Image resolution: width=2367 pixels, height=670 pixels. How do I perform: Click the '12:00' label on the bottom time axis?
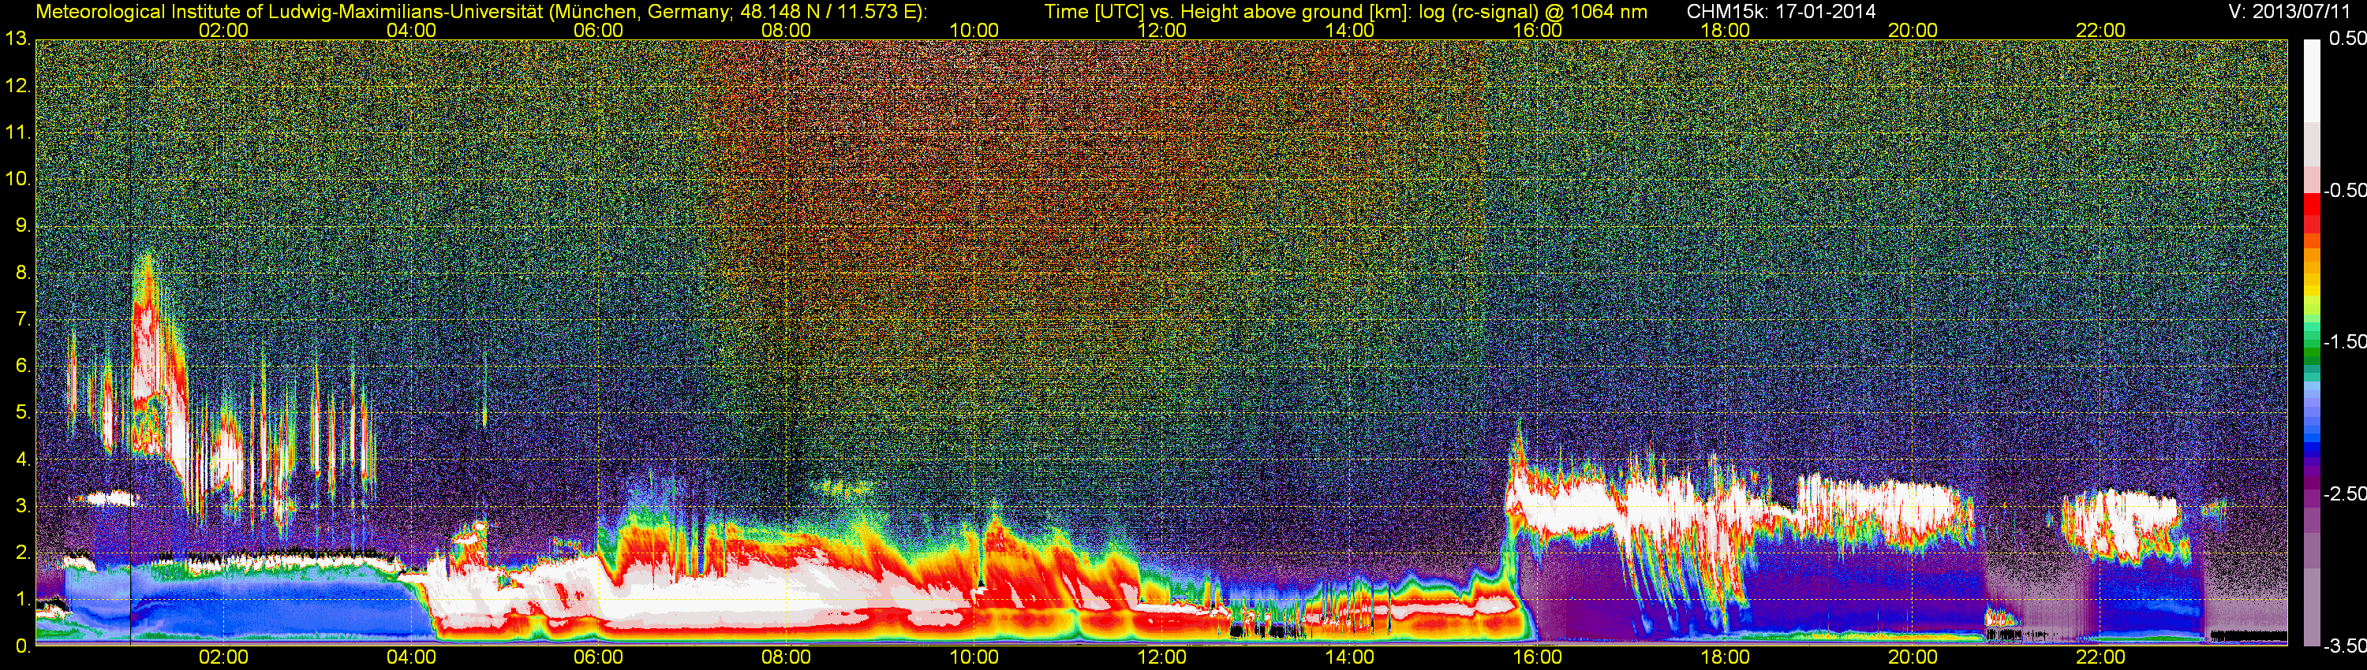pos(1161,657)
